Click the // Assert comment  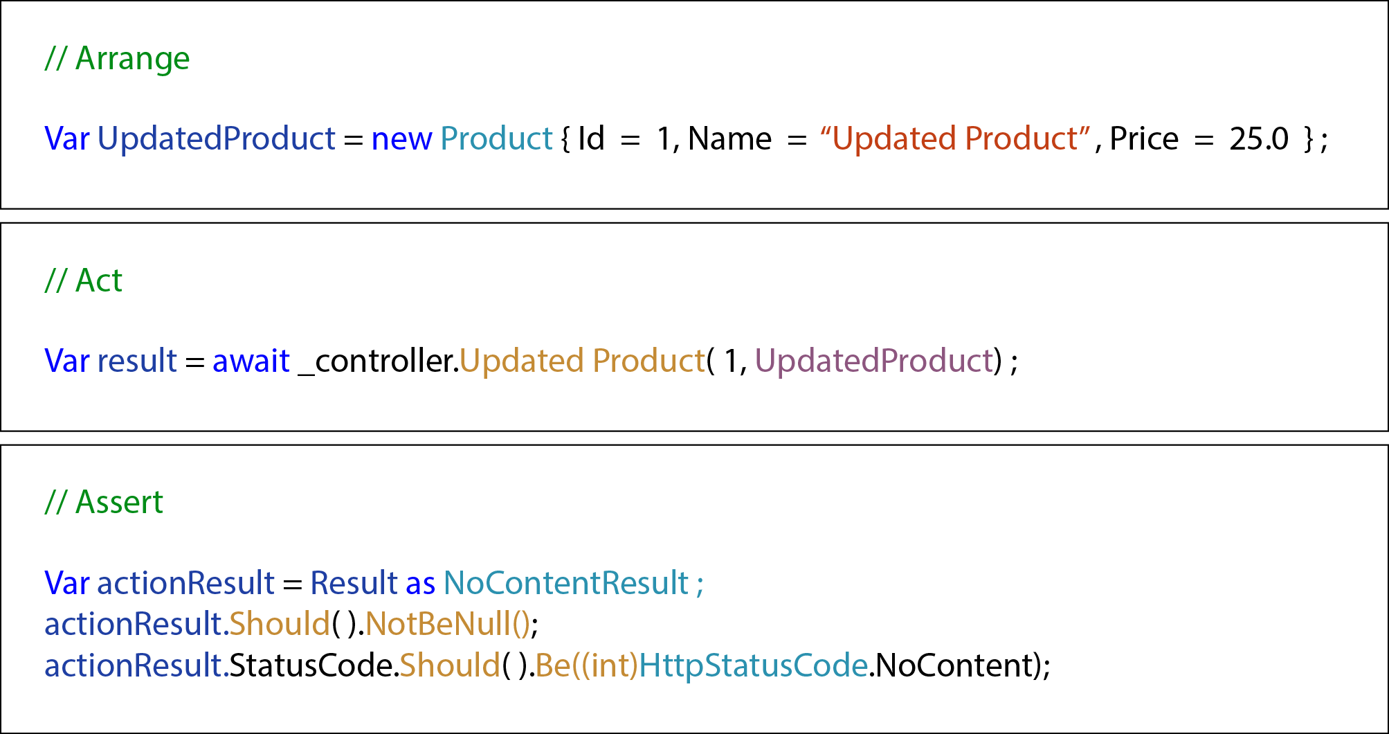click(104, 502)
